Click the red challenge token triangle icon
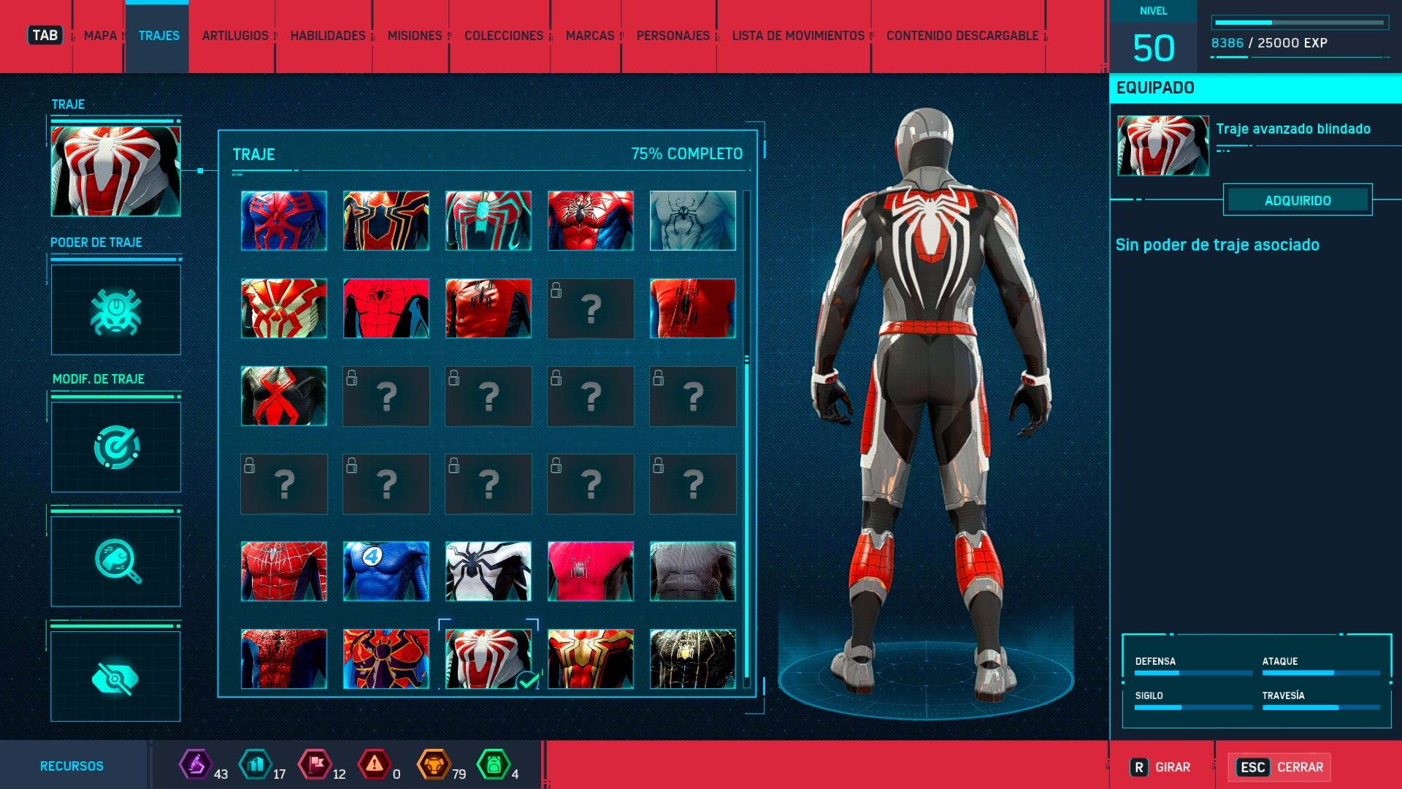The height and width of the screenshot is (789, 1402). [x=374, y=765]
